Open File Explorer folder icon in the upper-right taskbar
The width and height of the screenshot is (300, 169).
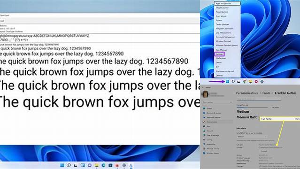point(250,82)
